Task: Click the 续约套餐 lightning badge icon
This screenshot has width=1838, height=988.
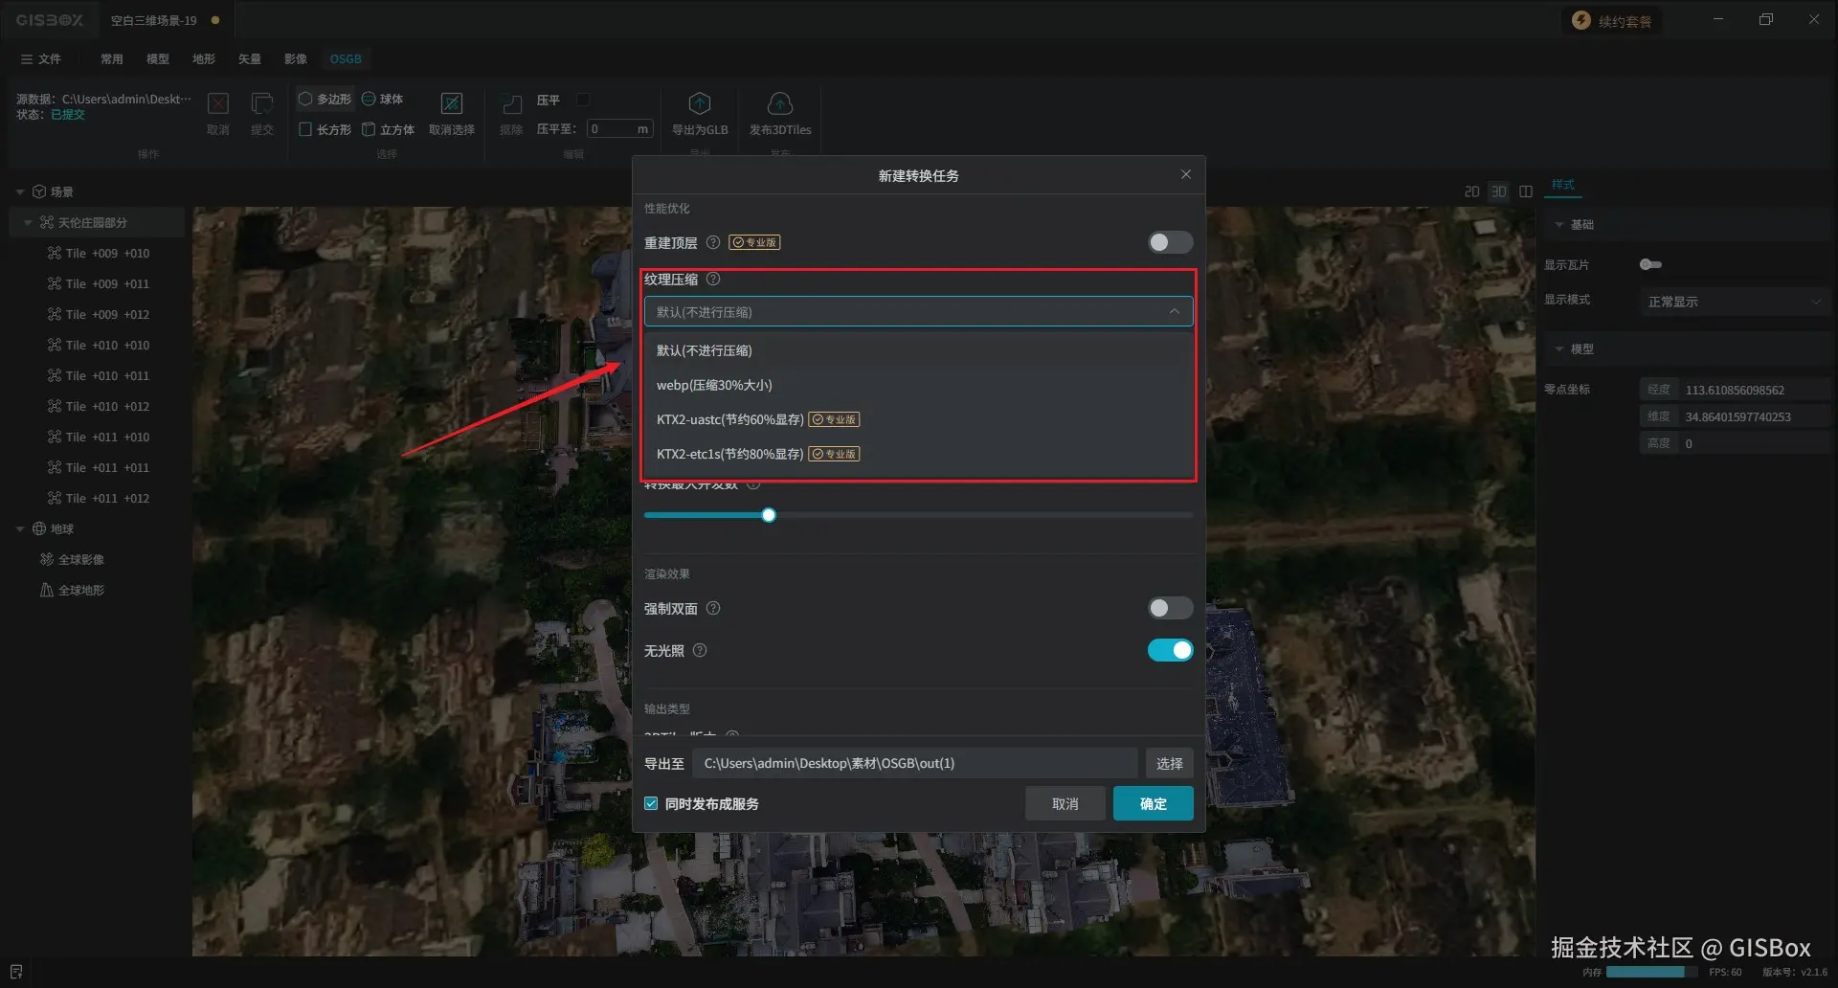Action: tap(1581, 20)
